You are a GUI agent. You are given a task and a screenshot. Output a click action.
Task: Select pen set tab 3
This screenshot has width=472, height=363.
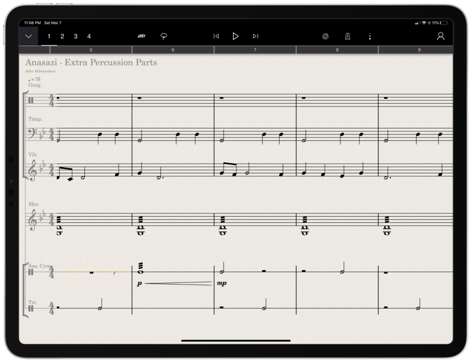click(x=76, y=36)
